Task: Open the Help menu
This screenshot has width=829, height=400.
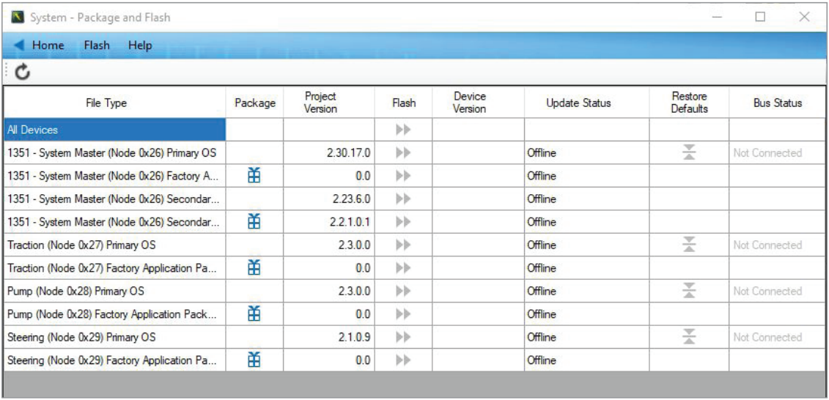Action: coord(140,45)
